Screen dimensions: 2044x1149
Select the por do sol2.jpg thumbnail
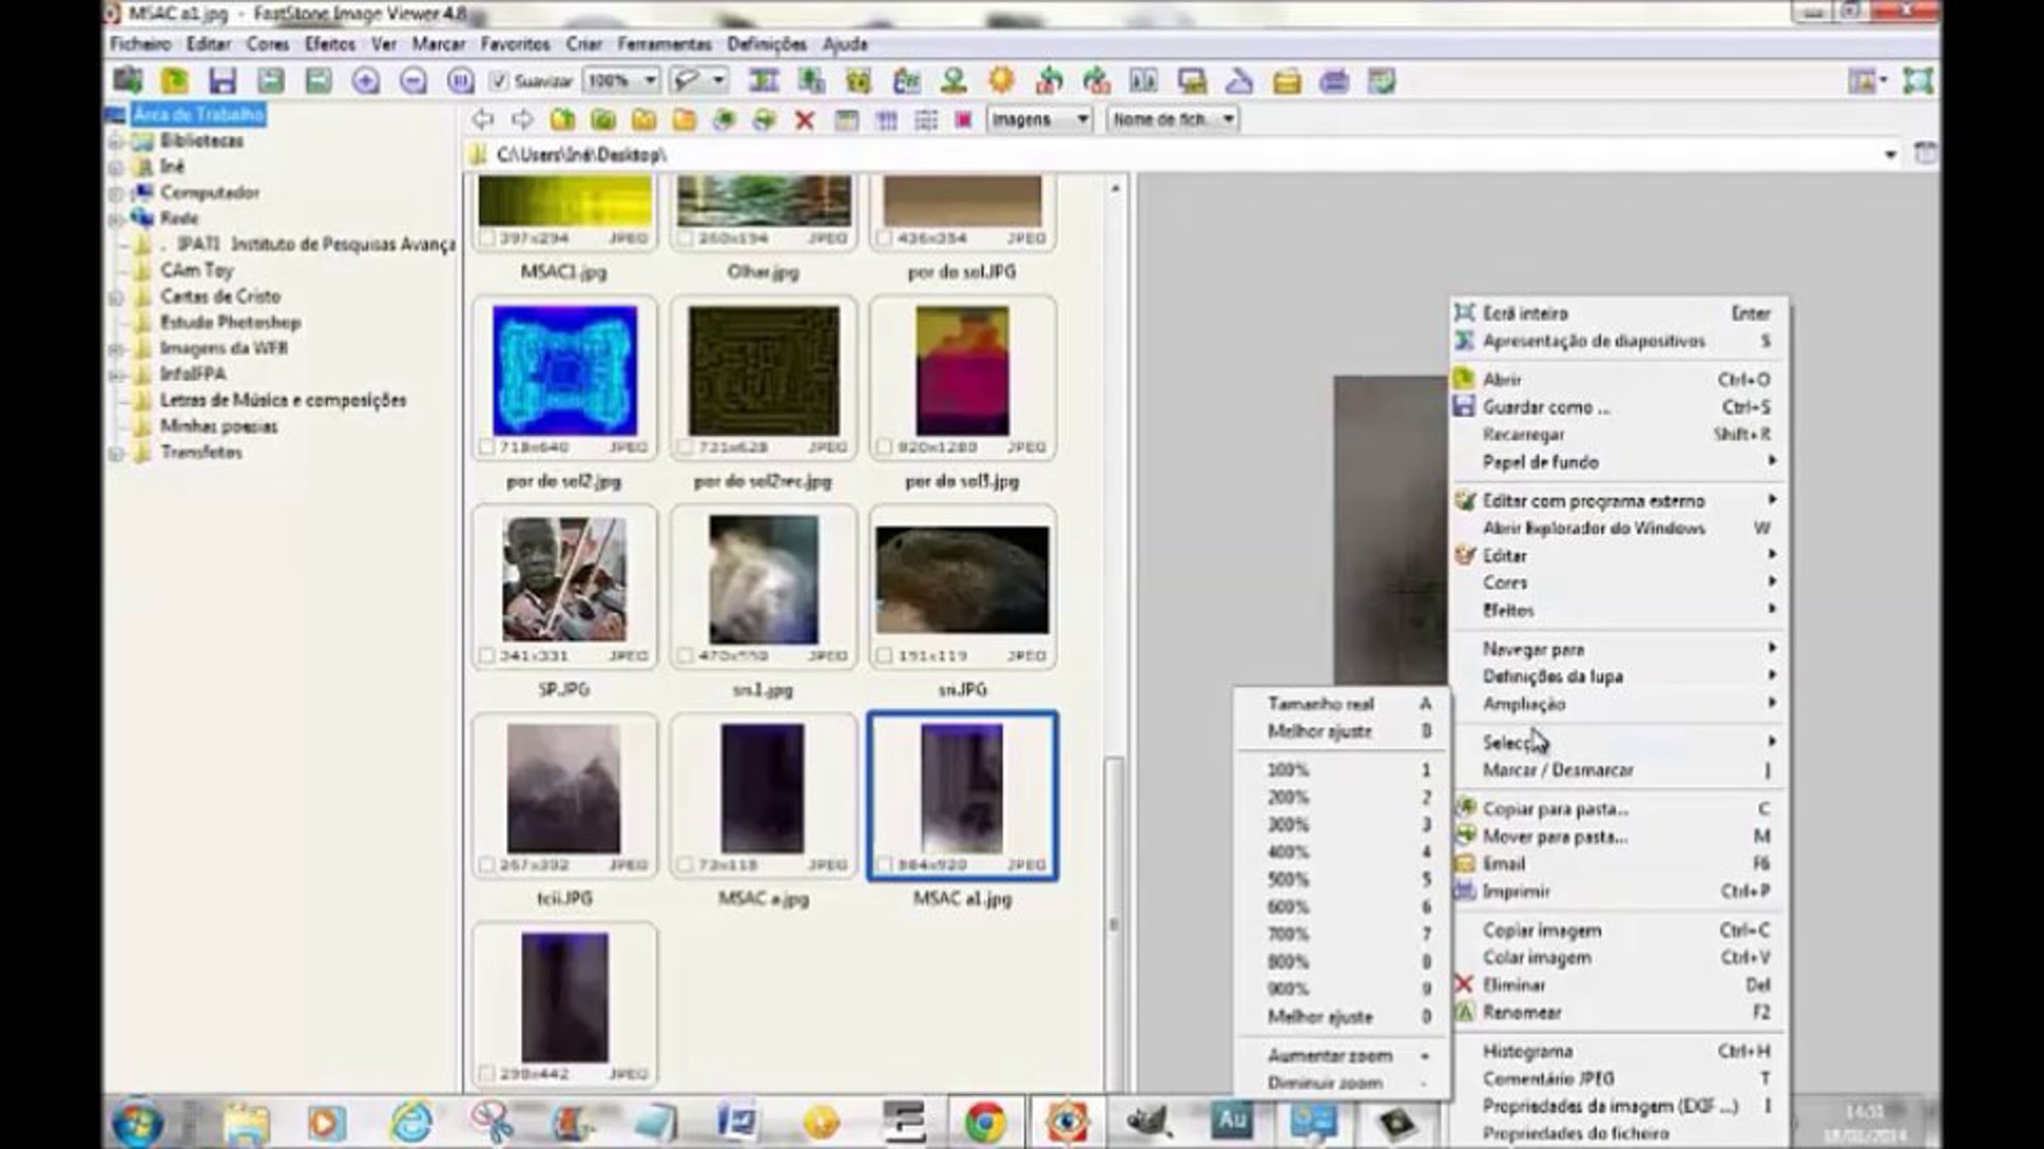565,379
